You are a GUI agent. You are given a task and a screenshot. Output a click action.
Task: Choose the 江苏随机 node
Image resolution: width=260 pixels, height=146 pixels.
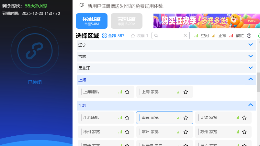pos(97,118)
